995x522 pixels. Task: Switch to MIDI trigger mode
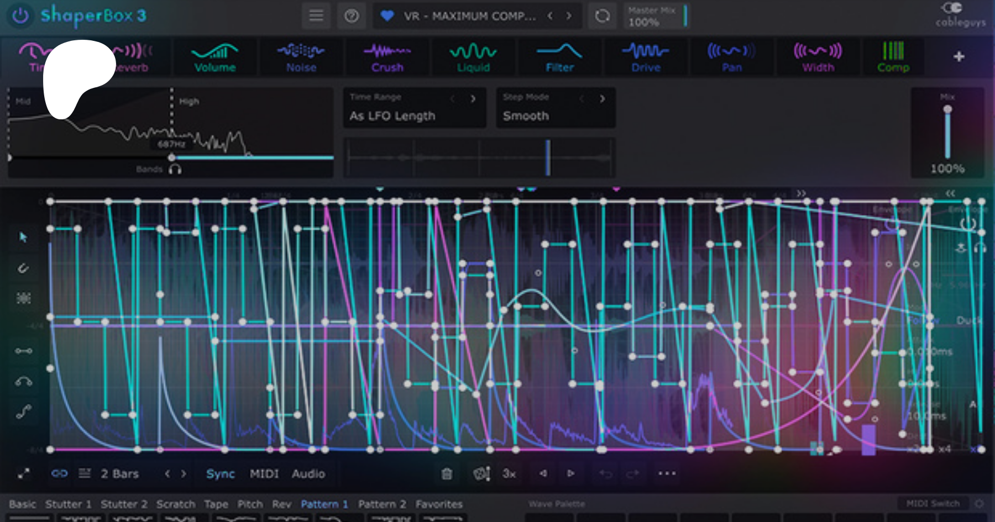tap(264, 474)
